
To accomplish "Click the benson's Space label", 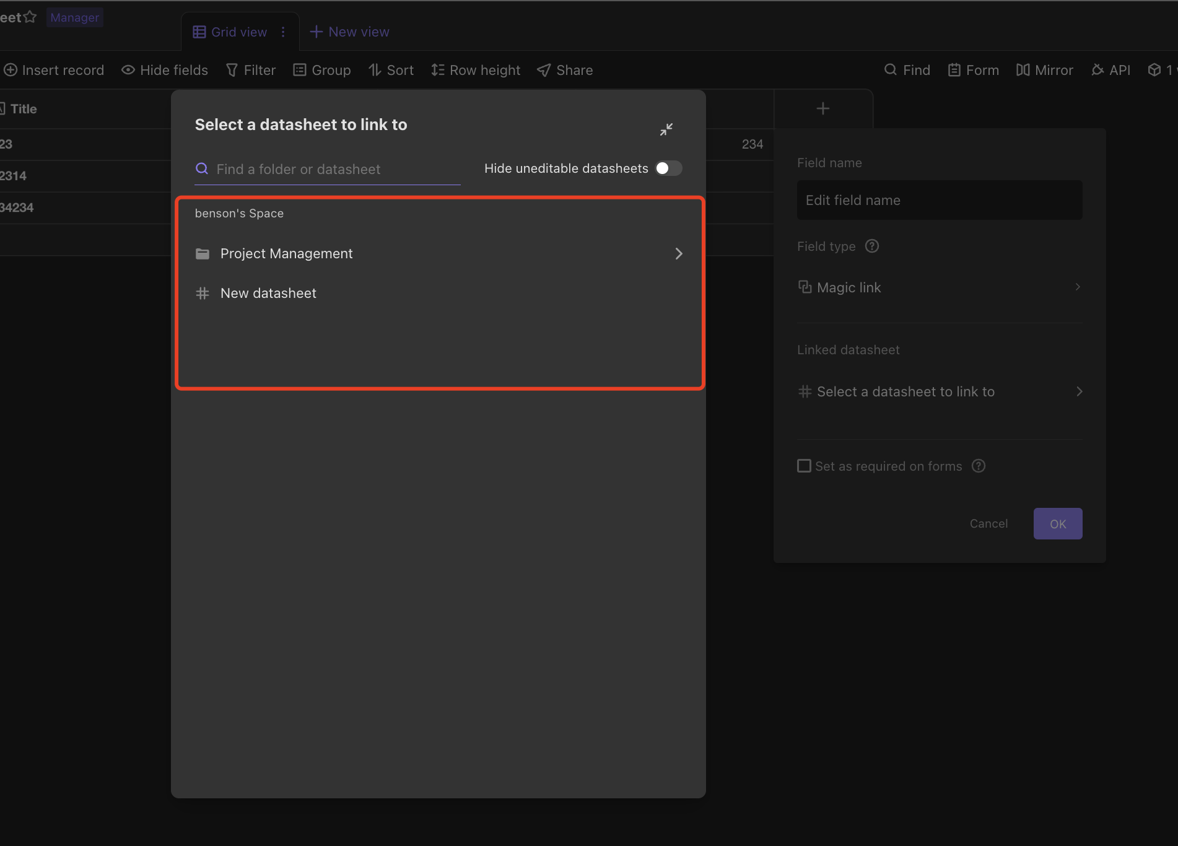I will click(x=239, y=213).
